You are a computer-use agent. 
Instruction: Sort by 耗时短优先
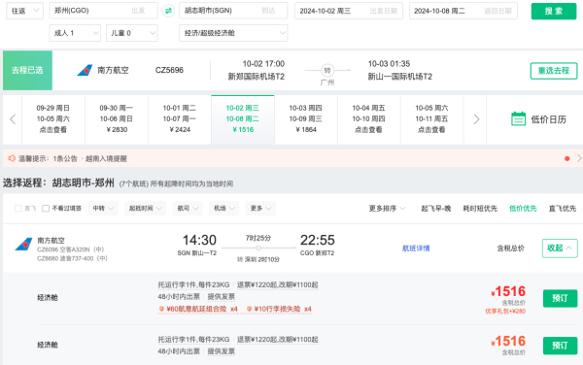point(480,209)
